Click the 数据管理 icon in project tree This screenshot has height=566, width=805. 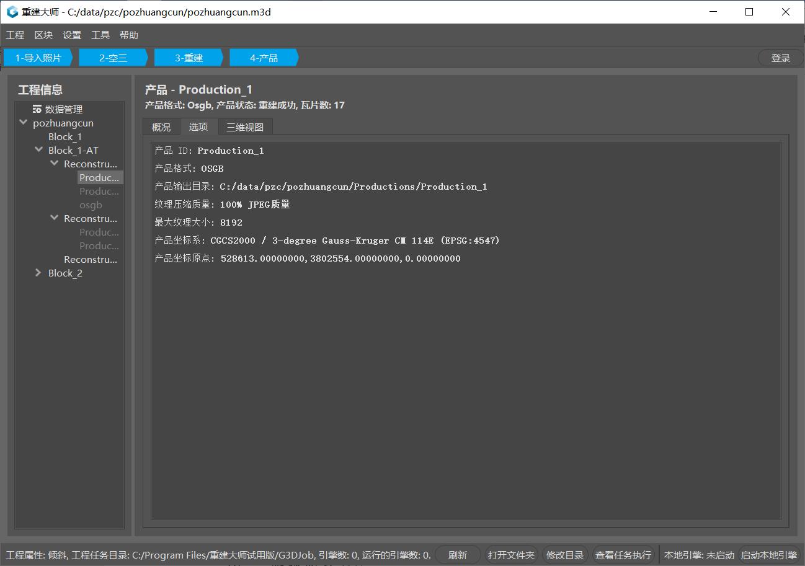click(37, 109)
